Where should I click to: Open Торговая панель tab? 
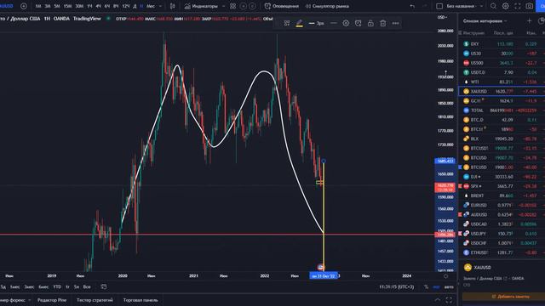pos(141,300)
